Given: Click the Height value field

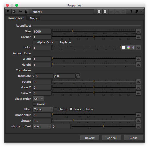Looking at the screenshot, I should 42,65.
